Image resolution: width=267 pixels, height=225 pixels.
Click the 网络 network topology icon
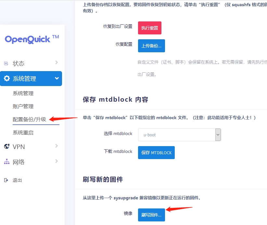point(6,162)
